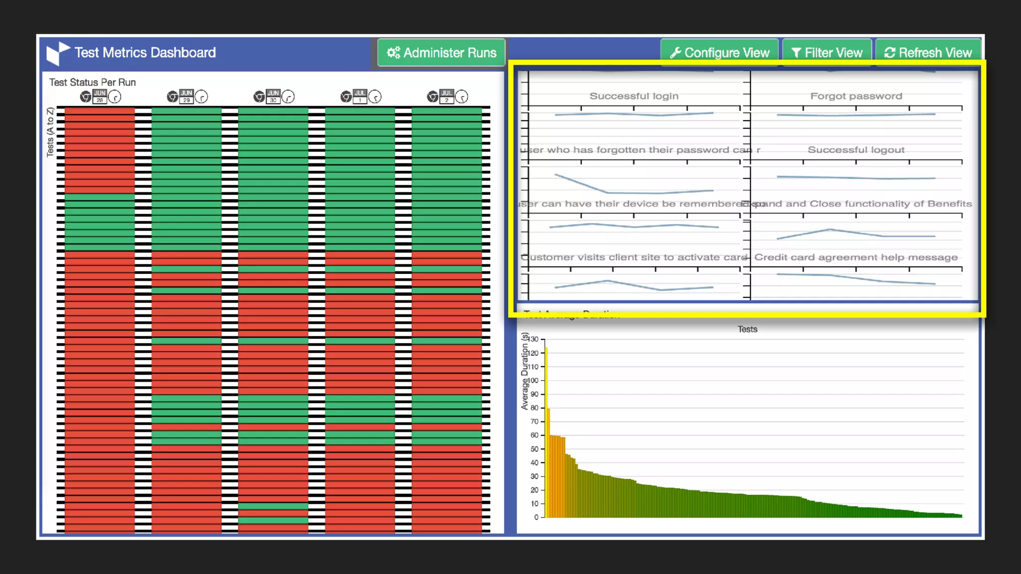
Task: Click the clock icon for Jun 30 run
Action: click(288, 97)
